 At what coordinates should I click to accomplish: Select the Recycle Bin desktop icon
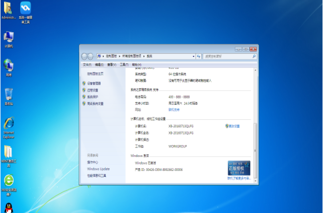(9, 97)
